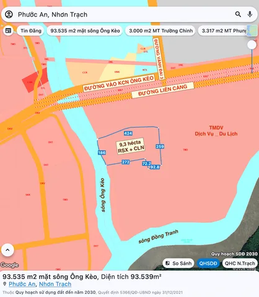
Task: Click the 272 edge length label
Action: click(x=126, y=162)
